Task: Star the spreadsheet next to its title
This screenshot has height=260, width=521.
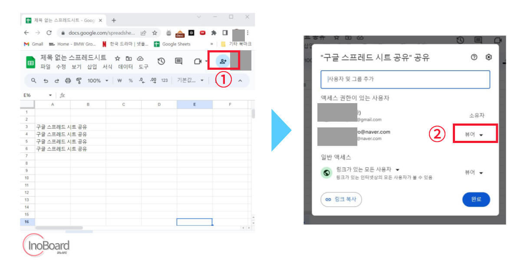Action: [117, 58]
